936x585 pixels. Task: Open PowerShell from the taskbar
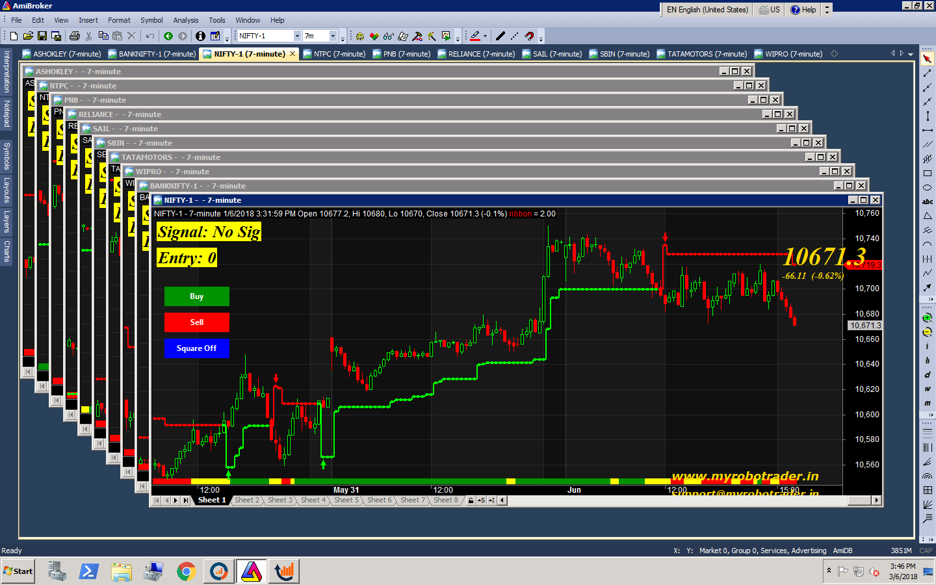pos(89,571)
